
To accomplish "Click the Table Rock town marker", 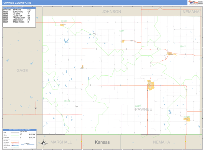I will click(x=170, y=53).
